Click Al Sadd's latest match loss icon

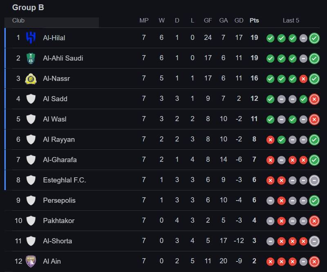[x=314, y=99]
